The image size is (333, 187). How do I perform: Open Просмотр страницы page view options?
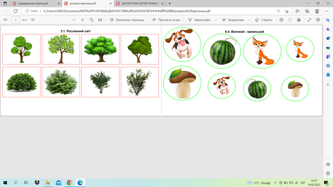pyautogui.click(x=127, y=20)
